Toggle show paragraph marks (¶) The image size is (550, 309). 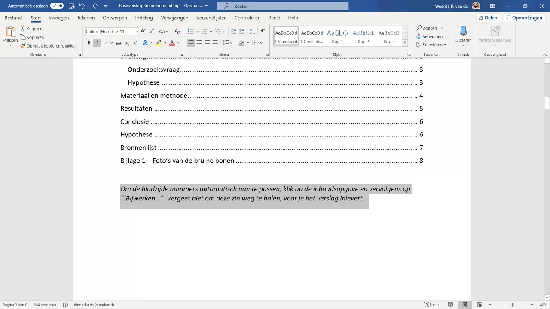point(263,32)
